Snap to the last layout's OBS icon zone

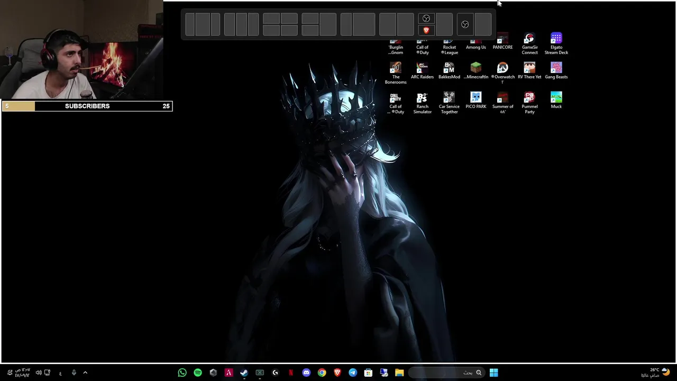point(465,24)
